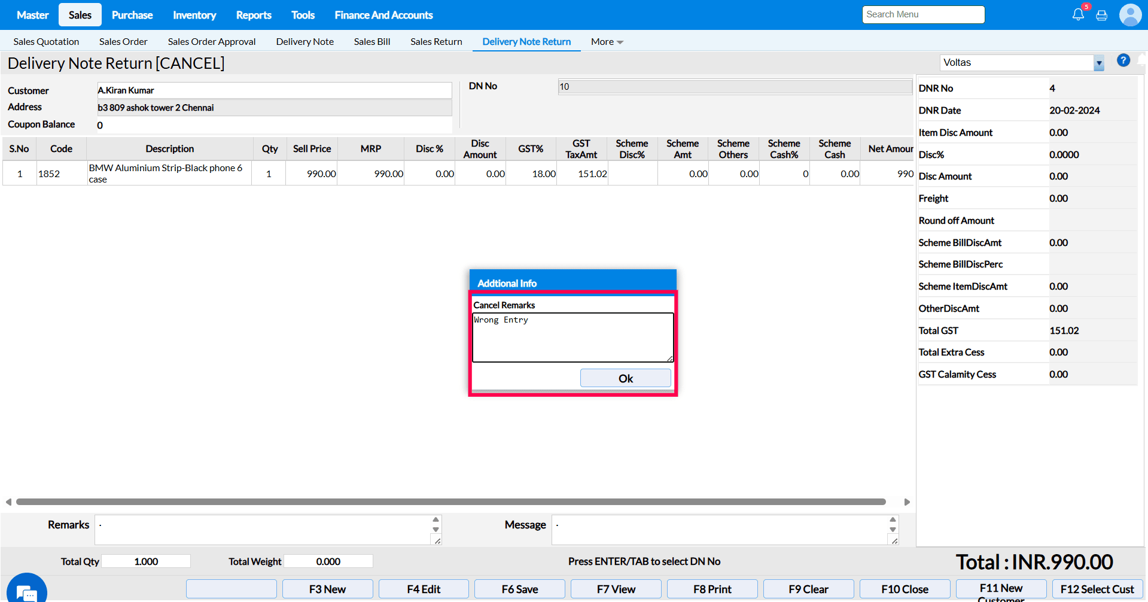Click the Total Weight field
The width and height of the screenshot is (1148, 602).
pyautogui.click(x=328, y=561)
